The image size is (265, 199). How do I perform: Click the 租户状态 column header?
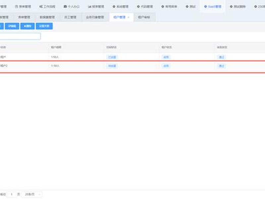coord(167,47)
